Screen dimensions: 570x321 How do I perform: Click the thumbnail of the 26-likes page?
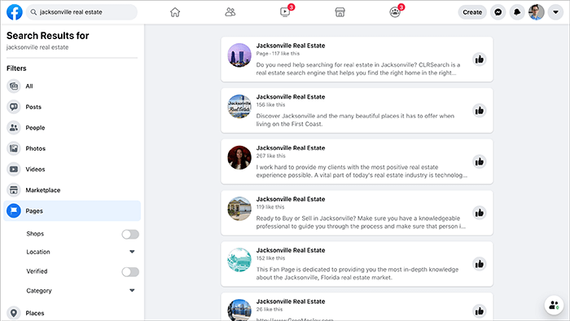coord(239,310)
